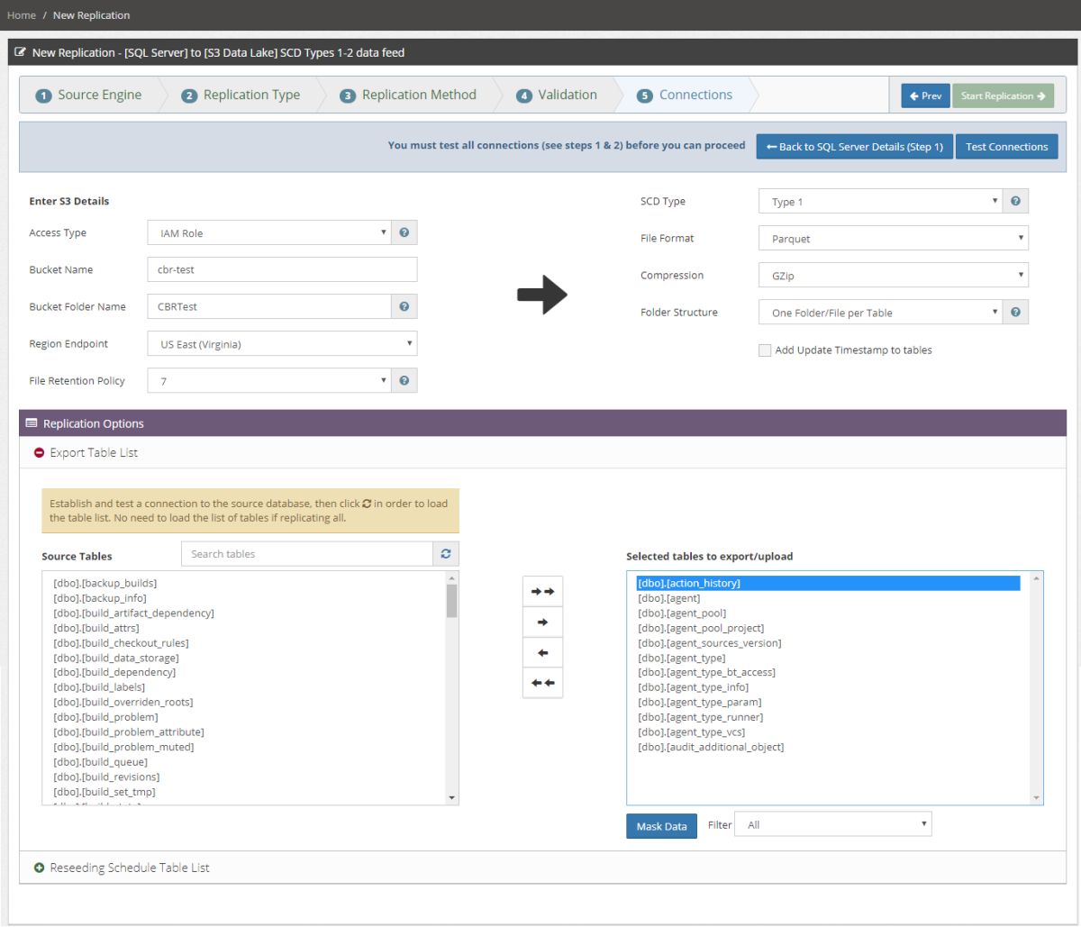Enable Add Update Timestamp to tables

pyautogui.click(x=765, y=350)
